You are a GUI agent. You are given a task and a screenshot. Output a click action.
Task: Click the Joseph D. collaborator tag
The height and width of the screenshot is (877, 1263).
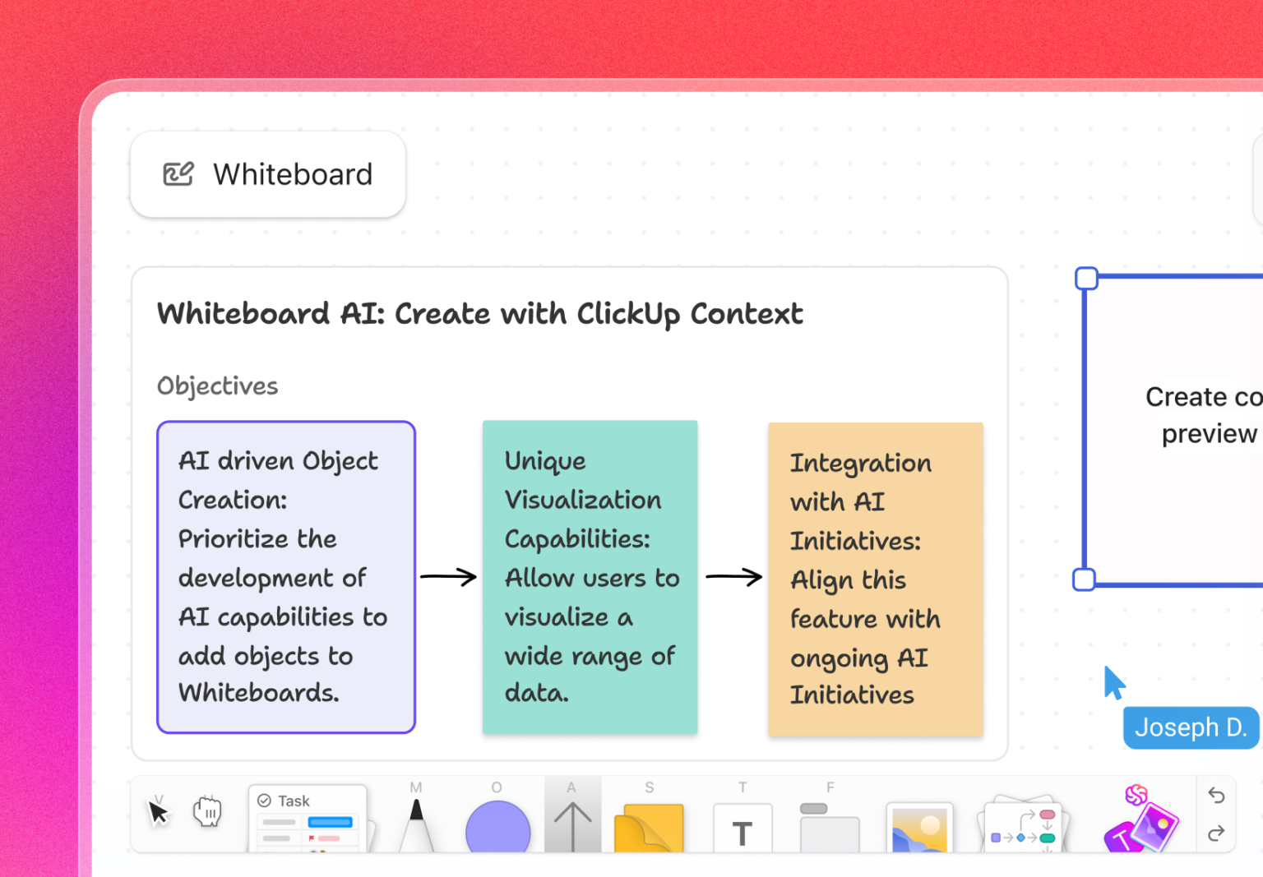click(x=1191, y=727)
